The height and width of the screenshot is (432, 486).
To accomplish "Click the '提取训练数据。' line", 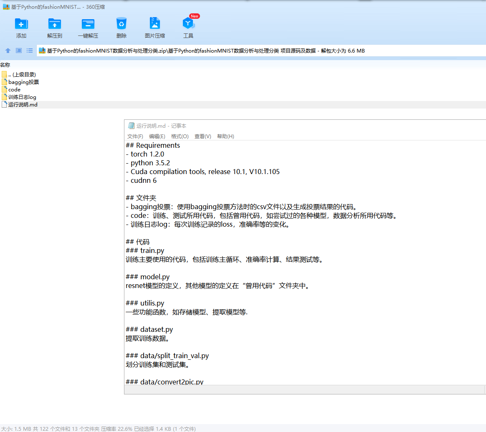I will pos(148,339).
